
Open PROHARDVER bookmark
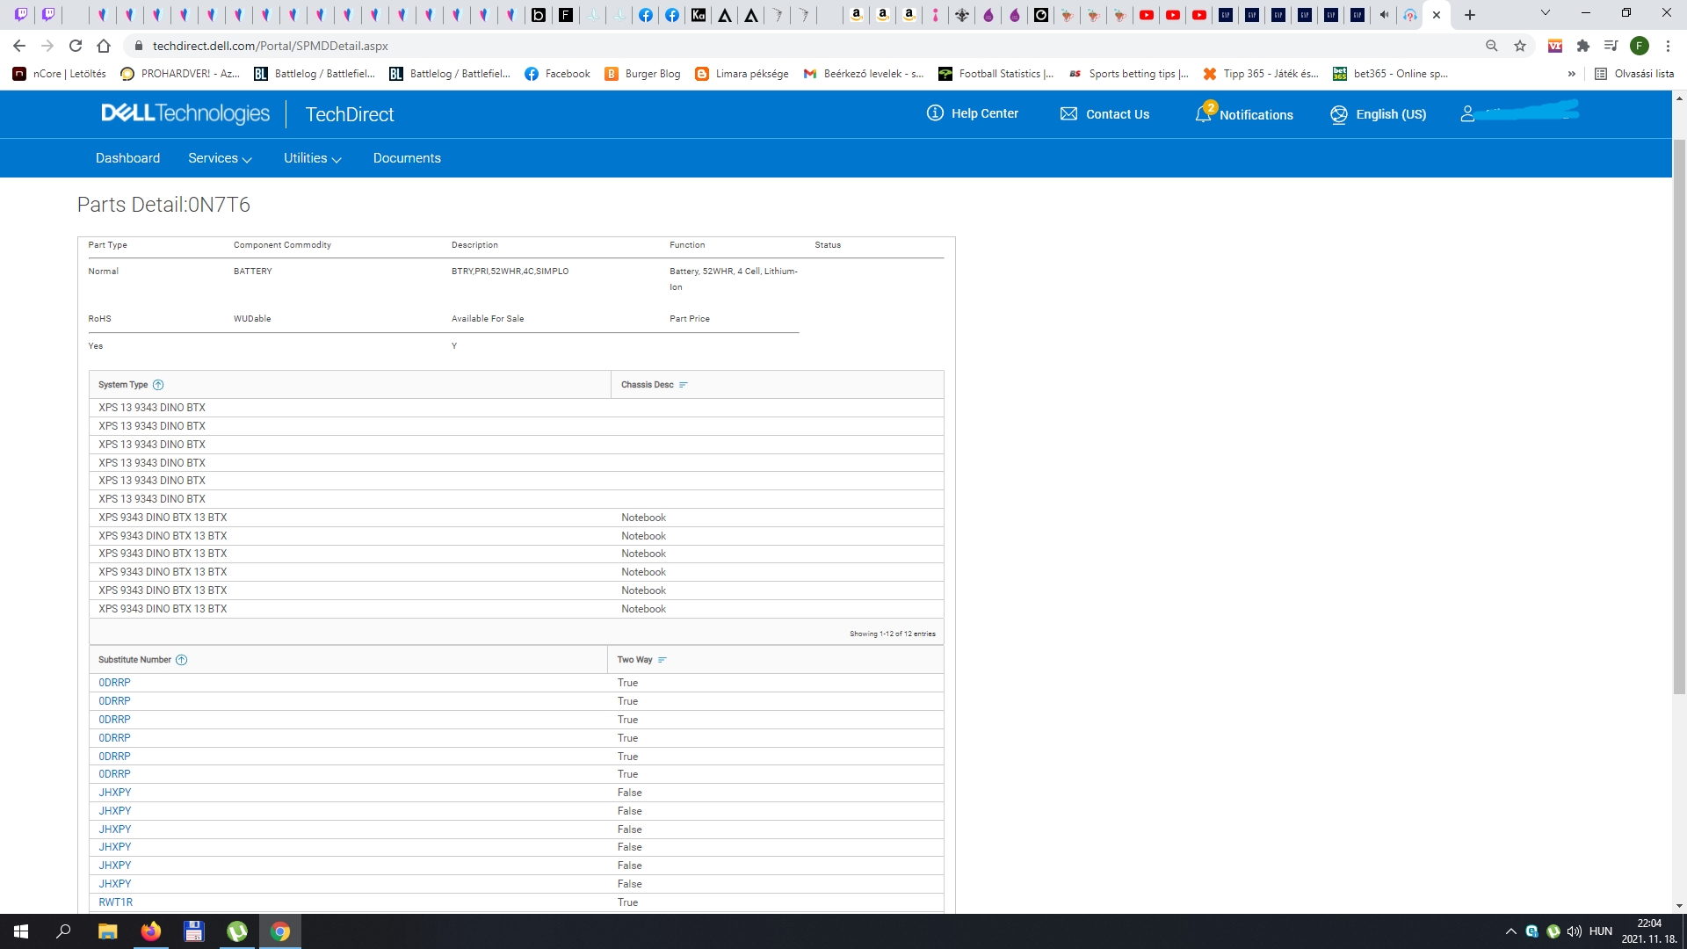coord(180,74)
